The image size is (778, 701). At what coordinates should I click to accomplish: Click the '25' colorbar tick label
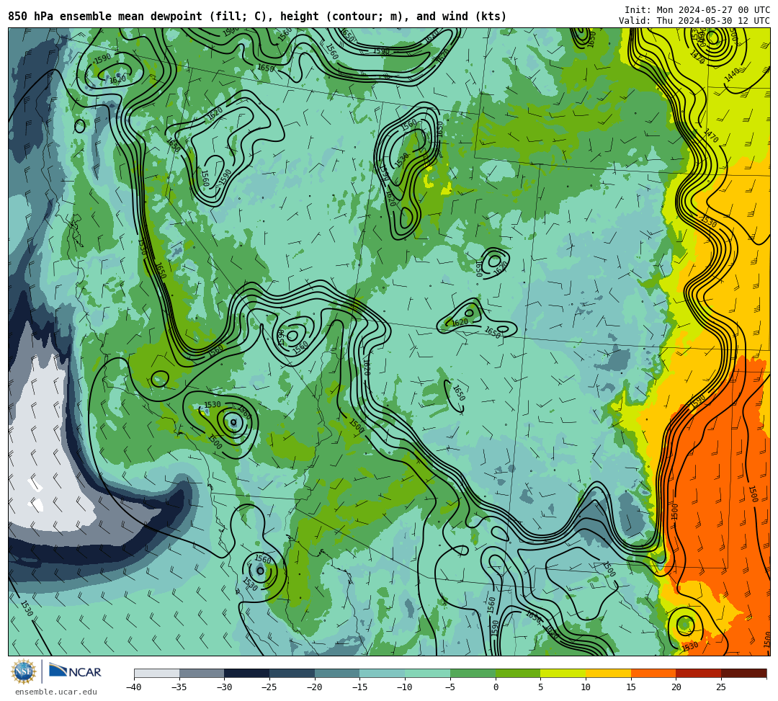(x=721, y=687)
